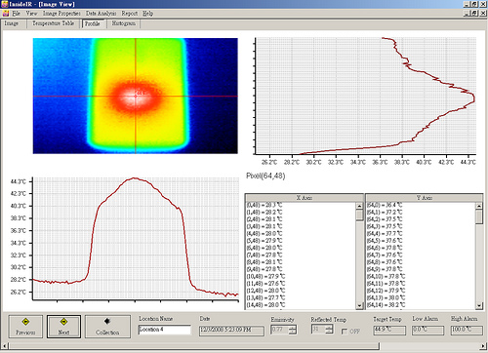
Task: Click the X Axis column header
Action: (x=305, y=198)
